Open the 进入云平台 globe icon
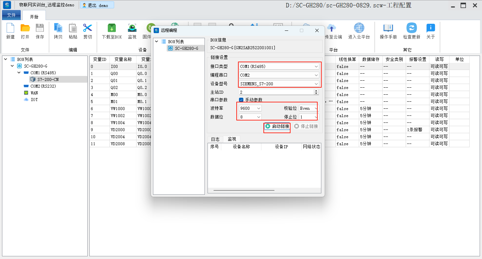Viewport: 482px width, 259px height. click(x=359, y=28)
